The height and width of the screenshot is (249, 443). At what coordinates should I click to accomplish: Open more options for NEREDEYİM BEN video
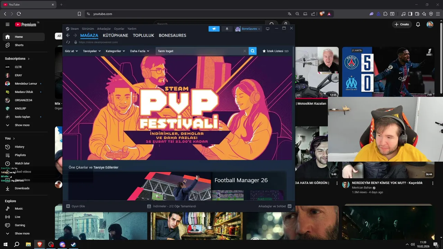tap(433, 183)
